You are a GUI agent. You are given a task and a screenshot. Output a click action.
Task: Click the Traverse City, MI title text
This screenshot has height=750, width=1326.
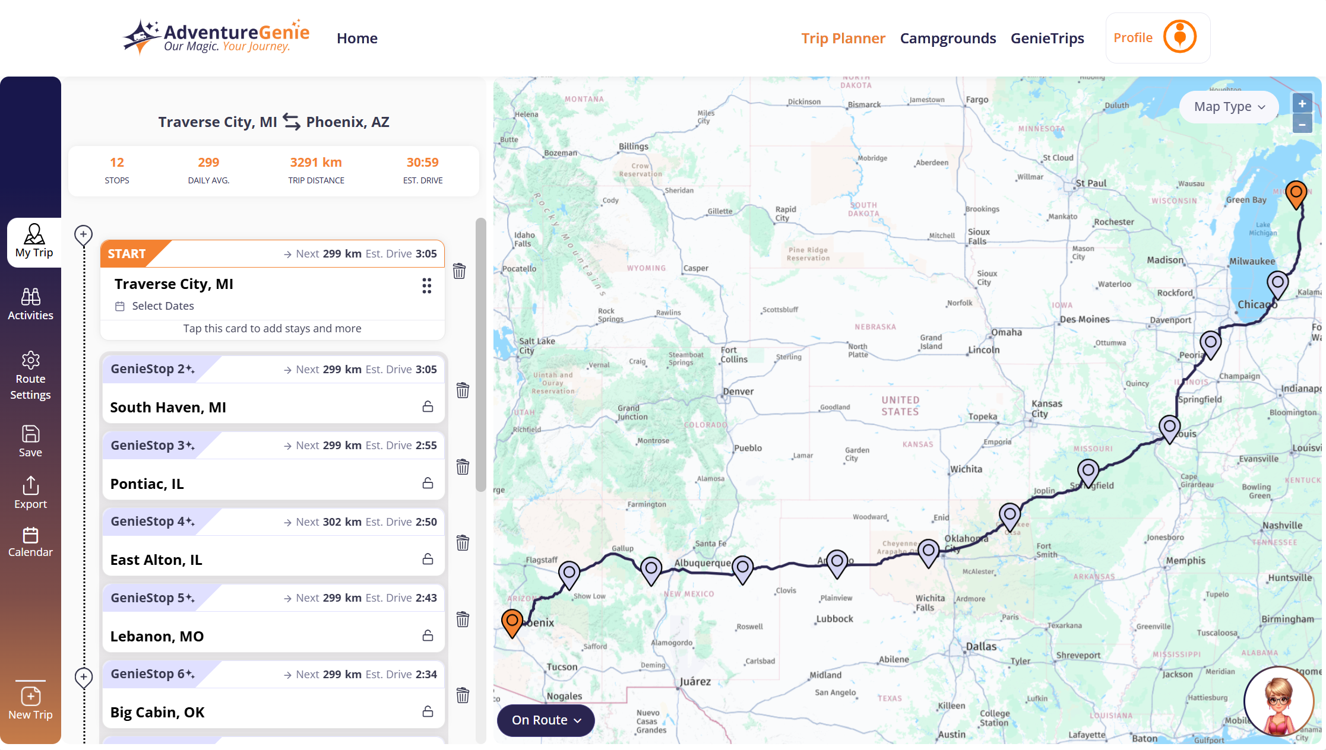[217, 122]
